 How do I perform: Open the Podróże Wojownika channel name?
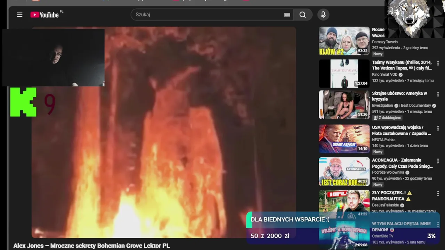388,173
